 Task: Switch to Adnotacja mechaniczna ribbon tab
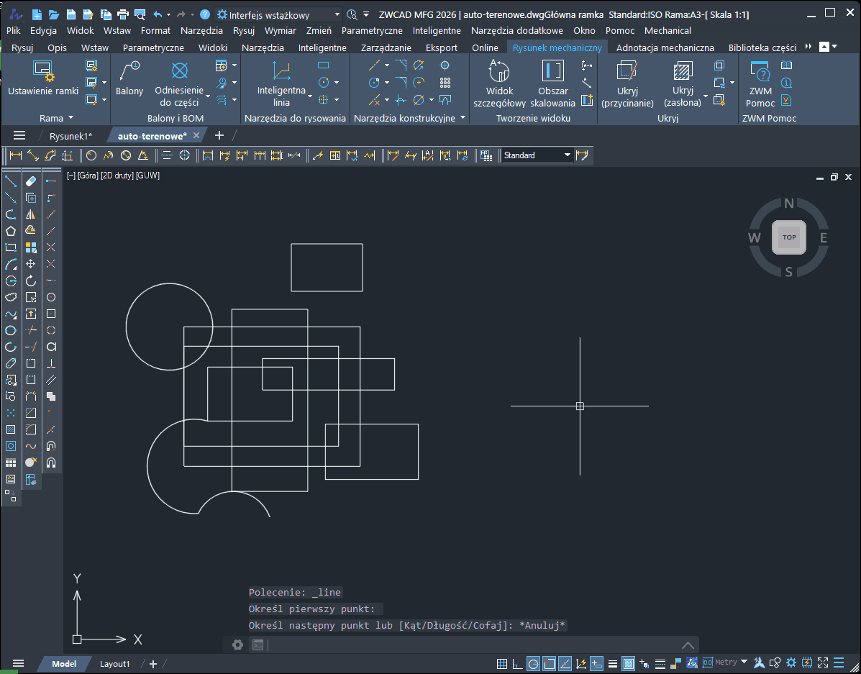pyautogui.click(x=665, y=47)
